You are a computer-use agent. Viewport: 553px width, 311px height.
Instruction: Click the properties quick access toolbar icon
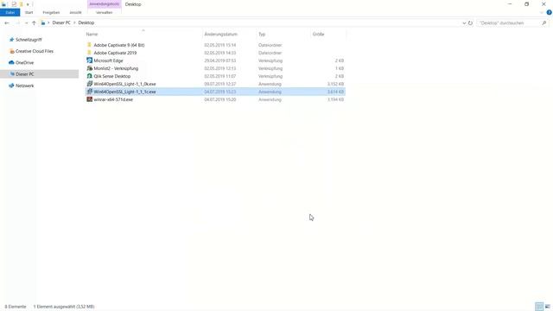14,4
